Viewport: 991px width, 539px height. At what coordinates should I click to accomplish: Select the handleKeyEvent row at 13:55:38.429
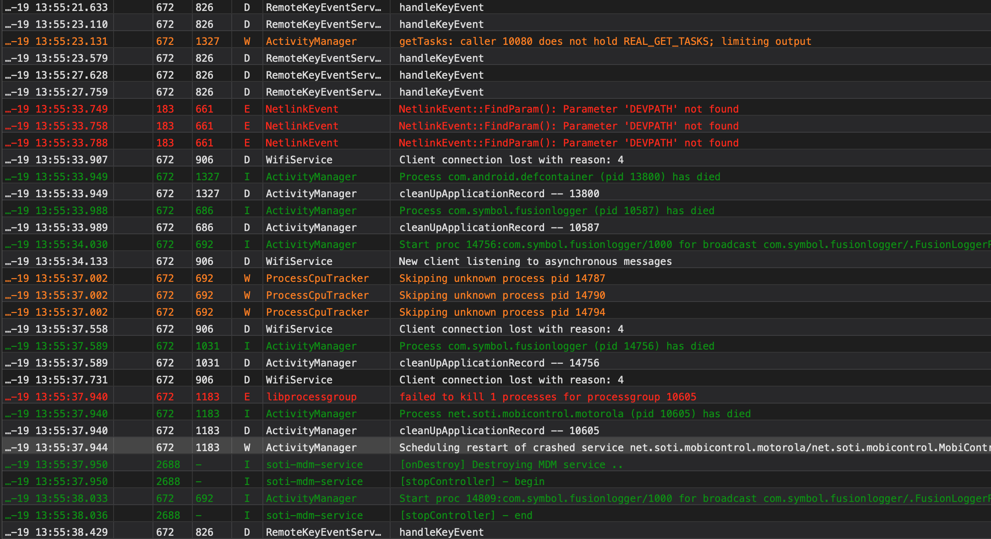[441, 532]
